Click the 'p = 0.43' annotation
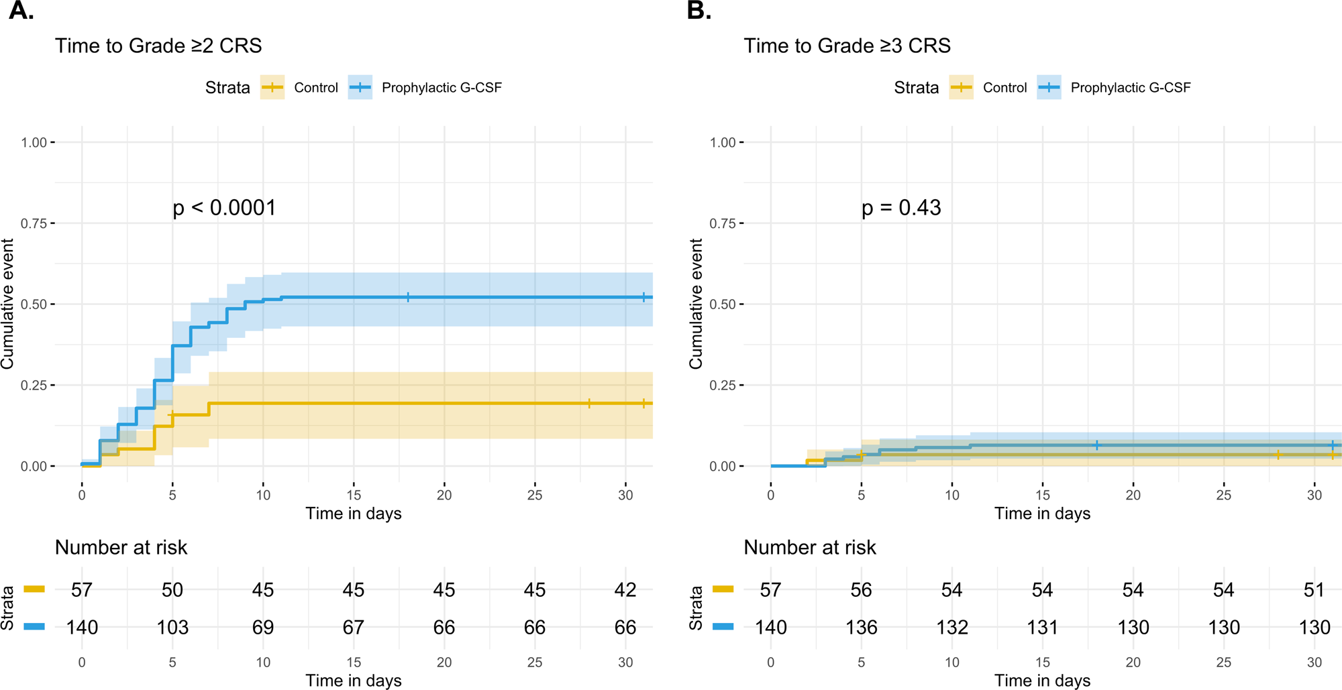Image resolution: width=1342 pixels, height=690 pixels. [901, 208]
